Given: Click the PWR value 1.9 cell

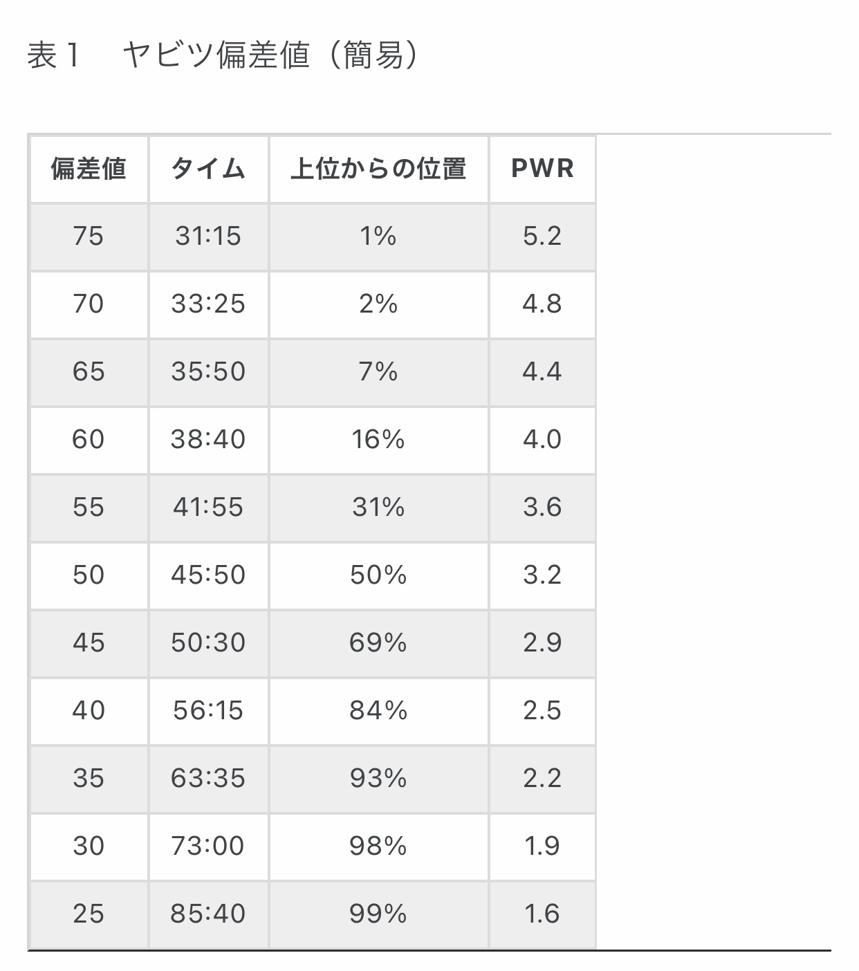Looking at the screenshot, I should 542,847.
